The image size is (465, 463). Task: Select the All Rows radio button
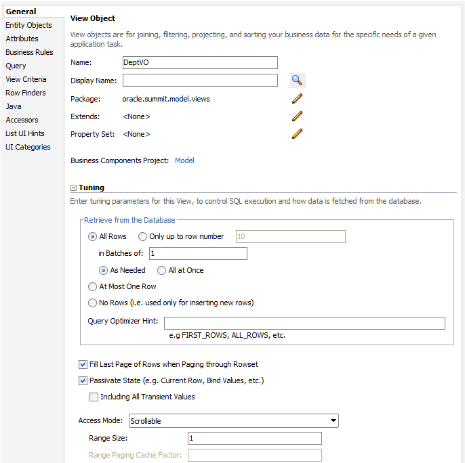click(x=92, y=236)
